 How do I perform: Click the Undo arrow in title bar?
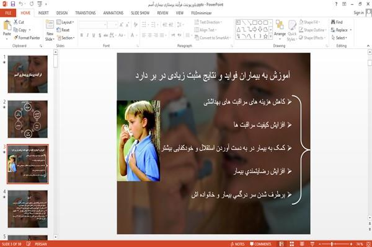point(21,4)
